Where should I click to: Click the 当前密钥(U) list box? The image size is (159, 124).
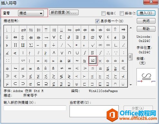tap(94, 111)
